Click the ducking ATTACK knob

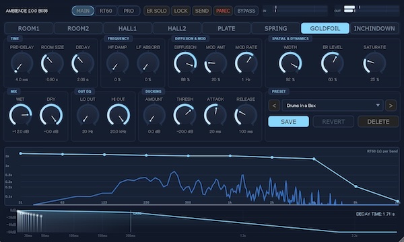click(215, 115)
